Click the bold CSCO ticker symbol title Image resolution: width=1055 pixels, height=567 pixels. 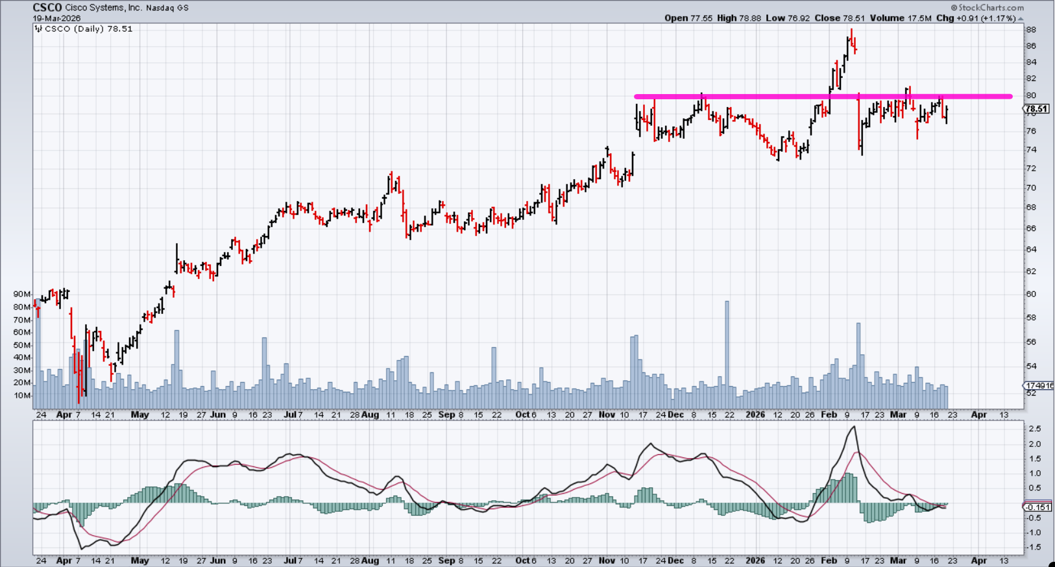(x=47, y=8)
